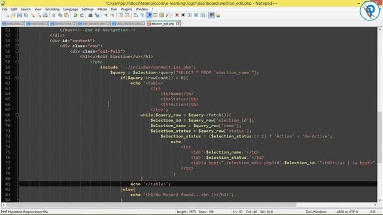
Task: Open the Window menu
Action: (x=142, y=10)
